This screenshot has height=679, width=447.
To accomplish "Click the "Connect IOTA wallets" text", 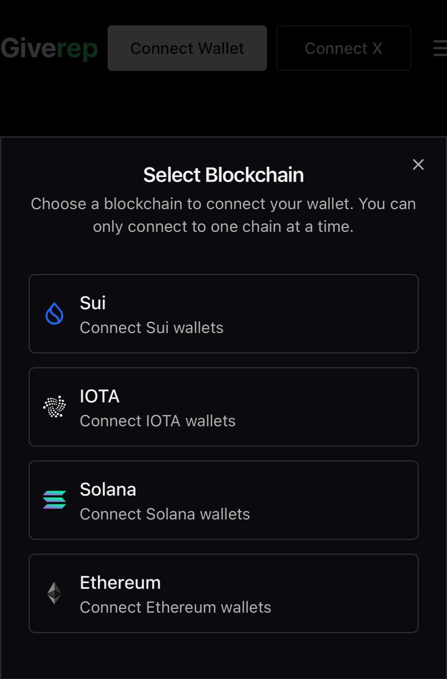I will pyautogui.click(x=158, y=421).
